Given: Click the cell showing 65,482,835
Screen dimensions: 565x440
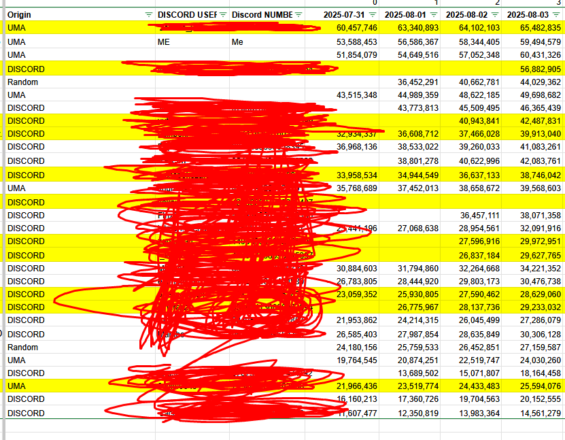Looking at the screenshot, I should pyautogui.click(x=533, y=28).
